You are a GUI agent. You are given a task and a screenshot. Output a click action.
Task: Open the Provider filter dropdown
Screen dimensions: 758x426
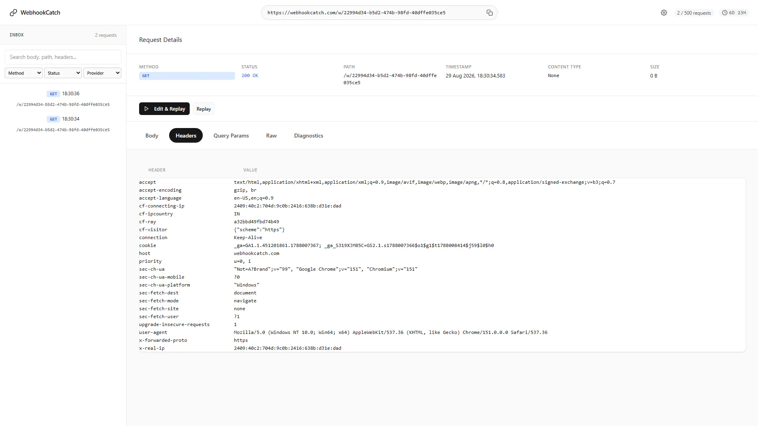(102, 73)
